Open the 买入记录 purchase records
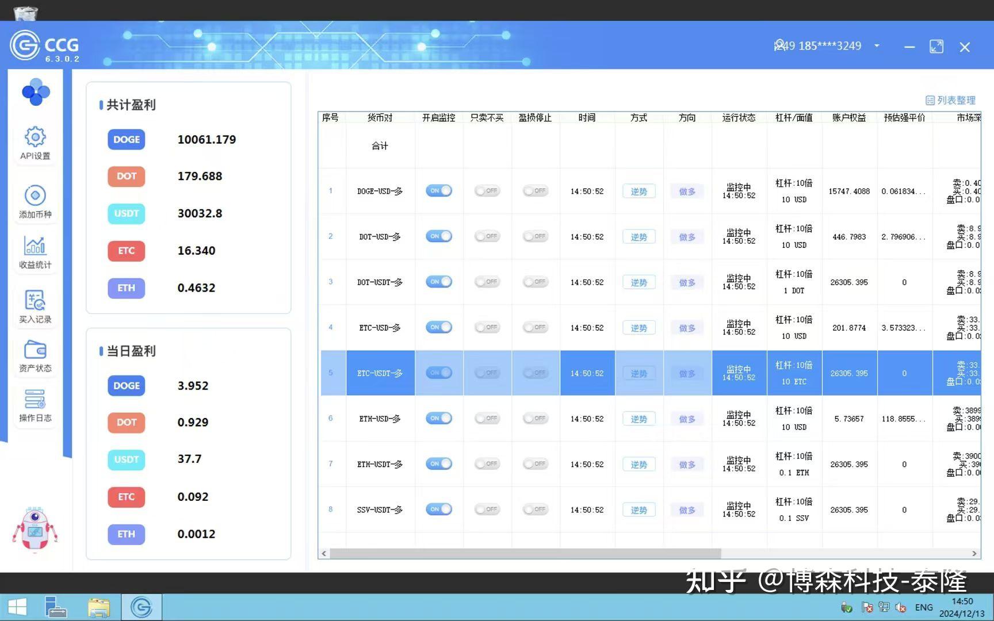This screenshot has width=994, height=621. pyautogui.click(x=35, y=305)
